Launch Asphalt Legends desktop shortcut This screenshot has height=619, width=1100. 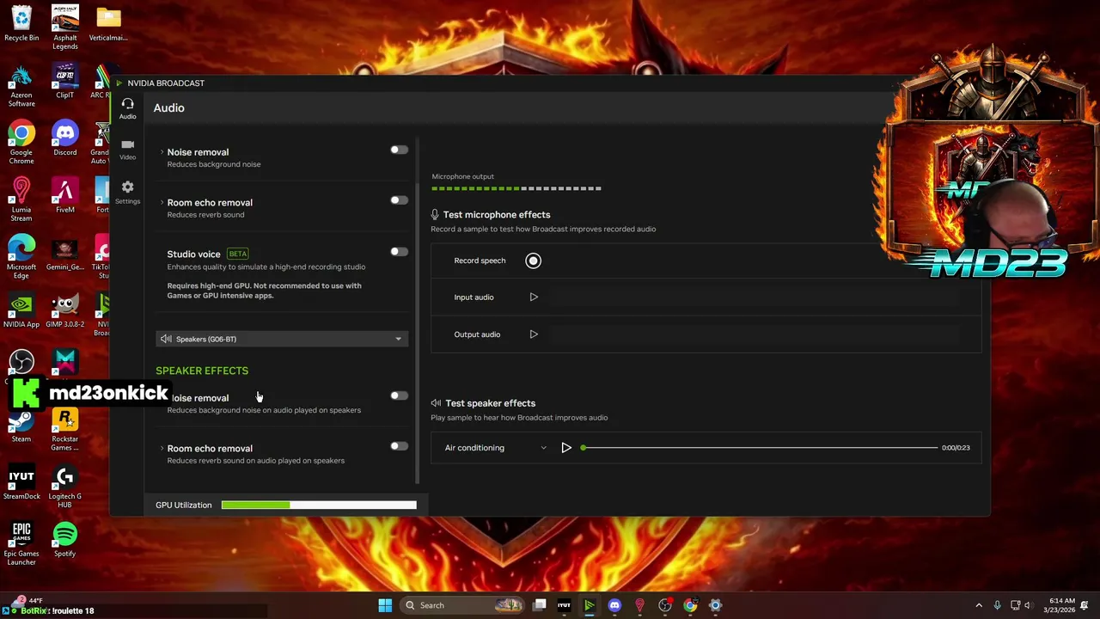tap(65, 28)
